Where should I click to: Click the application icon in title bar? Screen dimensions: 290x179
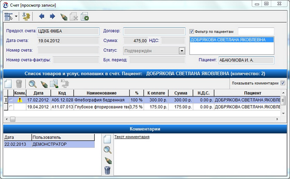point(5,5)
